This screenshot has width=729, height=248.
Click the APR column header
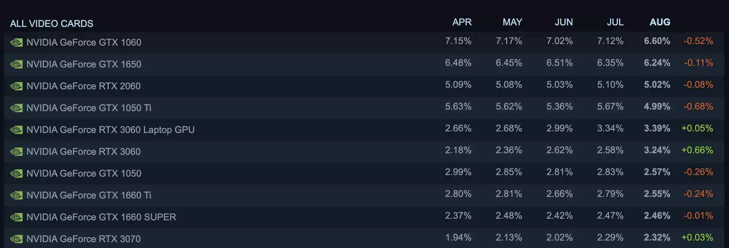[x=462, y=22]
